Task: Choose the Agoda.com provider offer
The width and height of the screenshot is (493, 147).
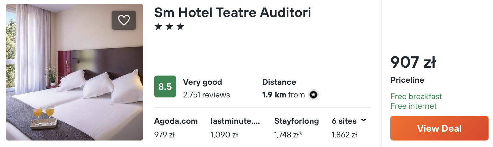Action: pyautogui.click(x=176, y=121)
